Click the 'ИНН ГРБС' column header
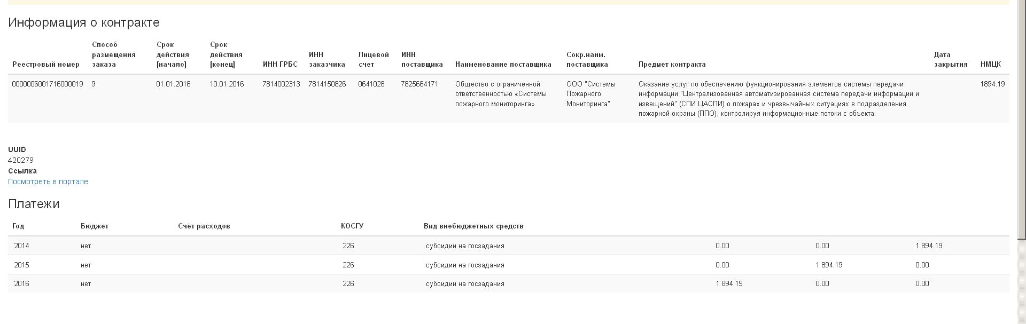Screen dimensions: 1026x324 click(280, 65)
